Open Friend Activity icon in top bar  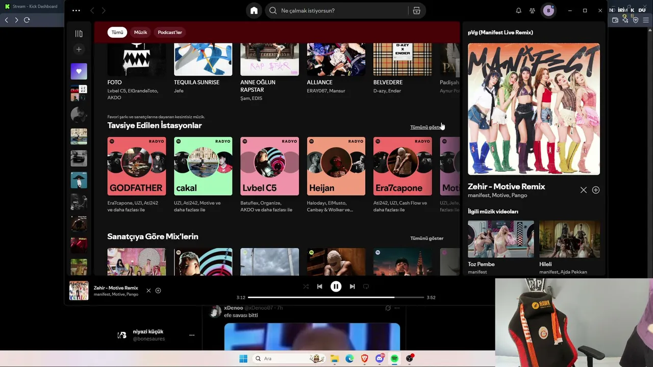coord(532,11)
